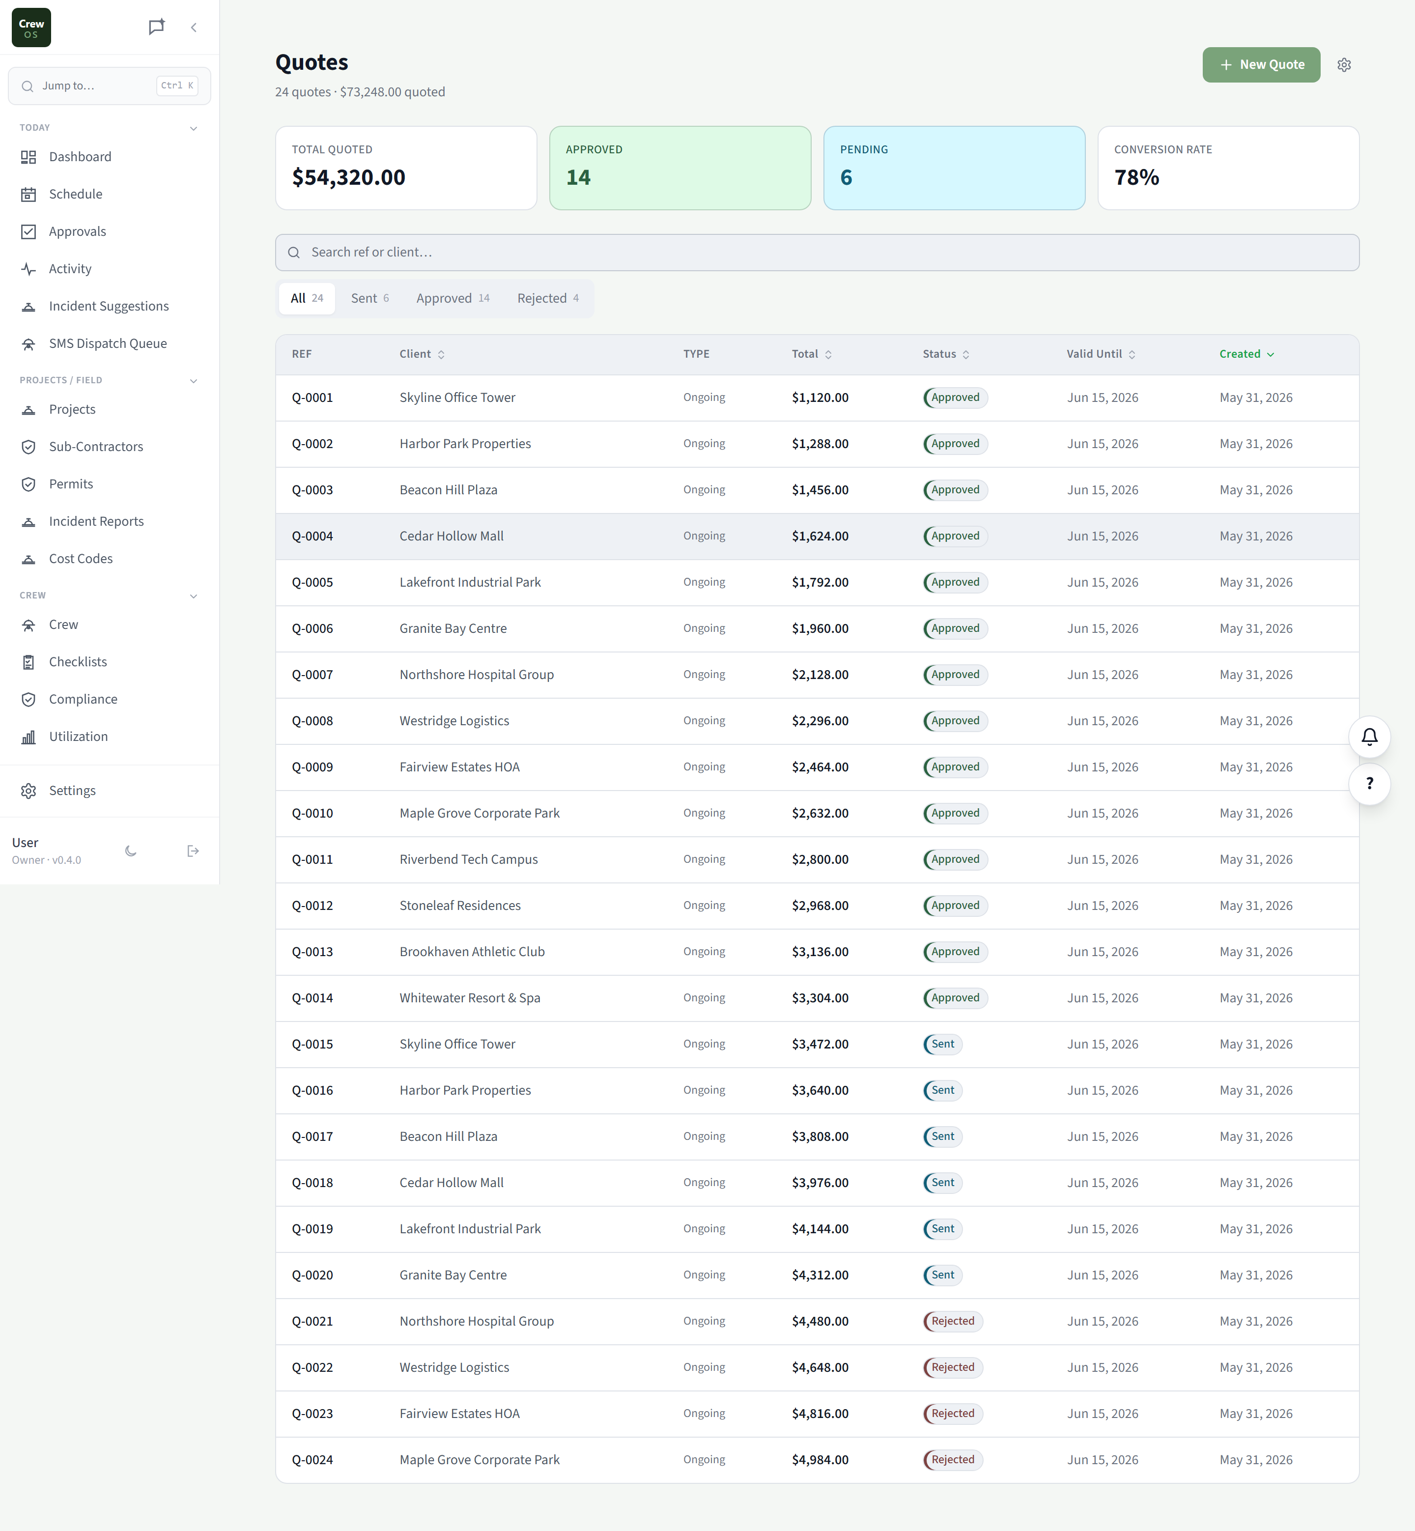
Task: Click the Cost Codes icon
Action: tap(28, 559)
